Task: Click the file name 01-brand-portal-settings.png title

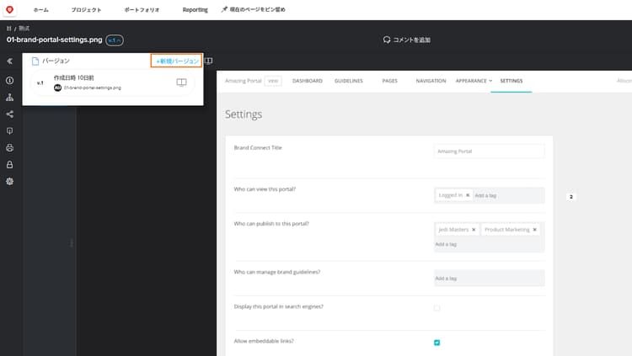Action: [x=55, y=40]
